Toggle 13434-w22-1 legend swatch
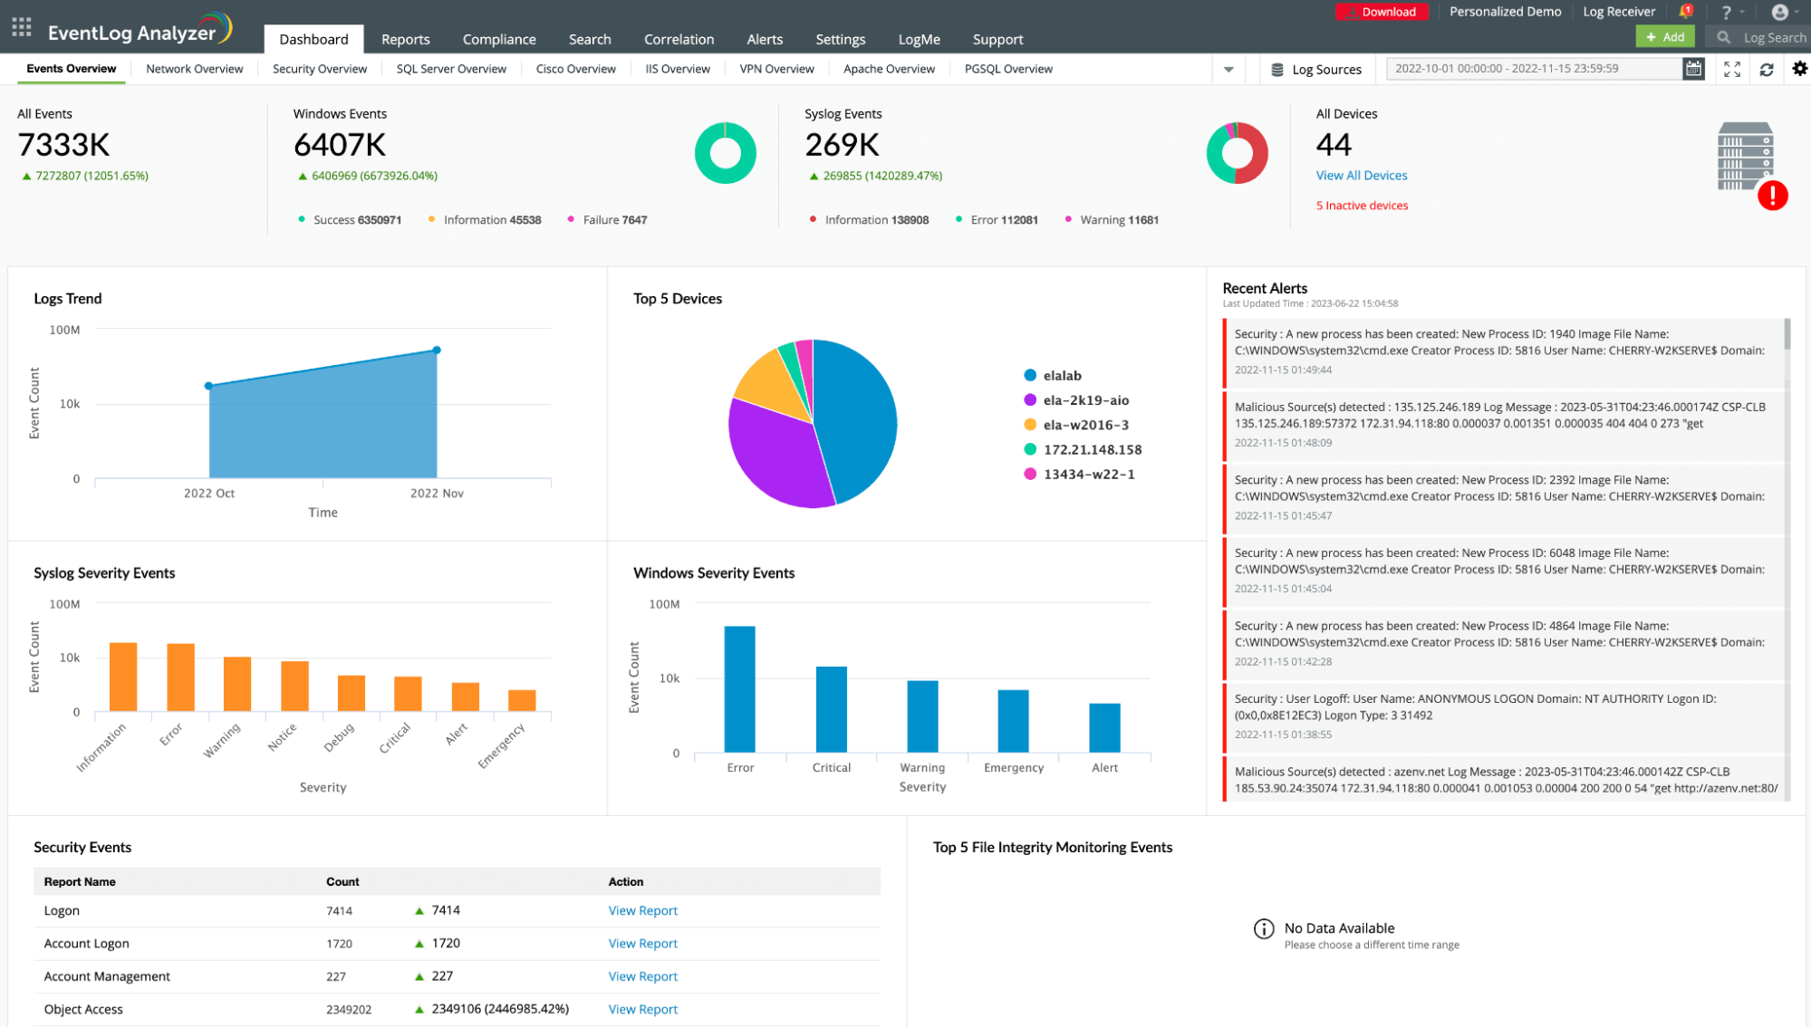The width and height of the screenshot is (1811, 1028). tap(1030, 474)
